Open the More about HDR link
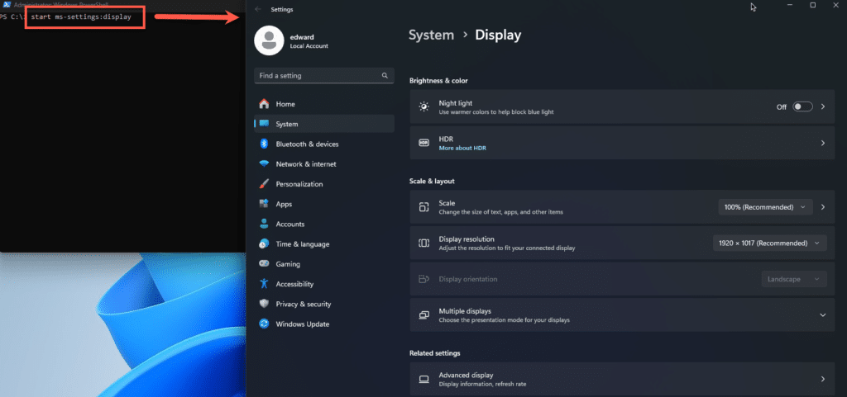Viewport: 847px width, 397px height. pyautogui.click(x=462, y=148)
